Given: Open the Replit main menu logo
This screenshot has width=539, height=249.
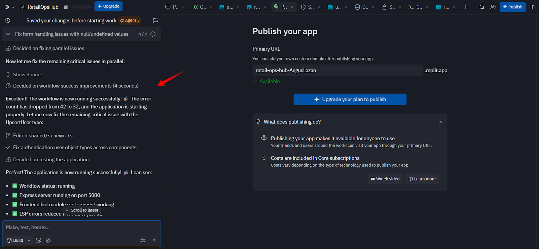Looking at the screenshot, I should [7, 7].
